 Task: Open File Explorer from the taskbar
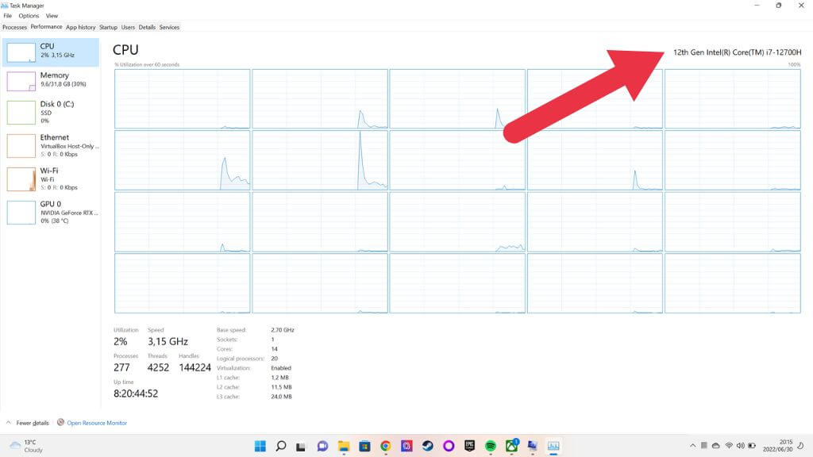click(343, 446)
